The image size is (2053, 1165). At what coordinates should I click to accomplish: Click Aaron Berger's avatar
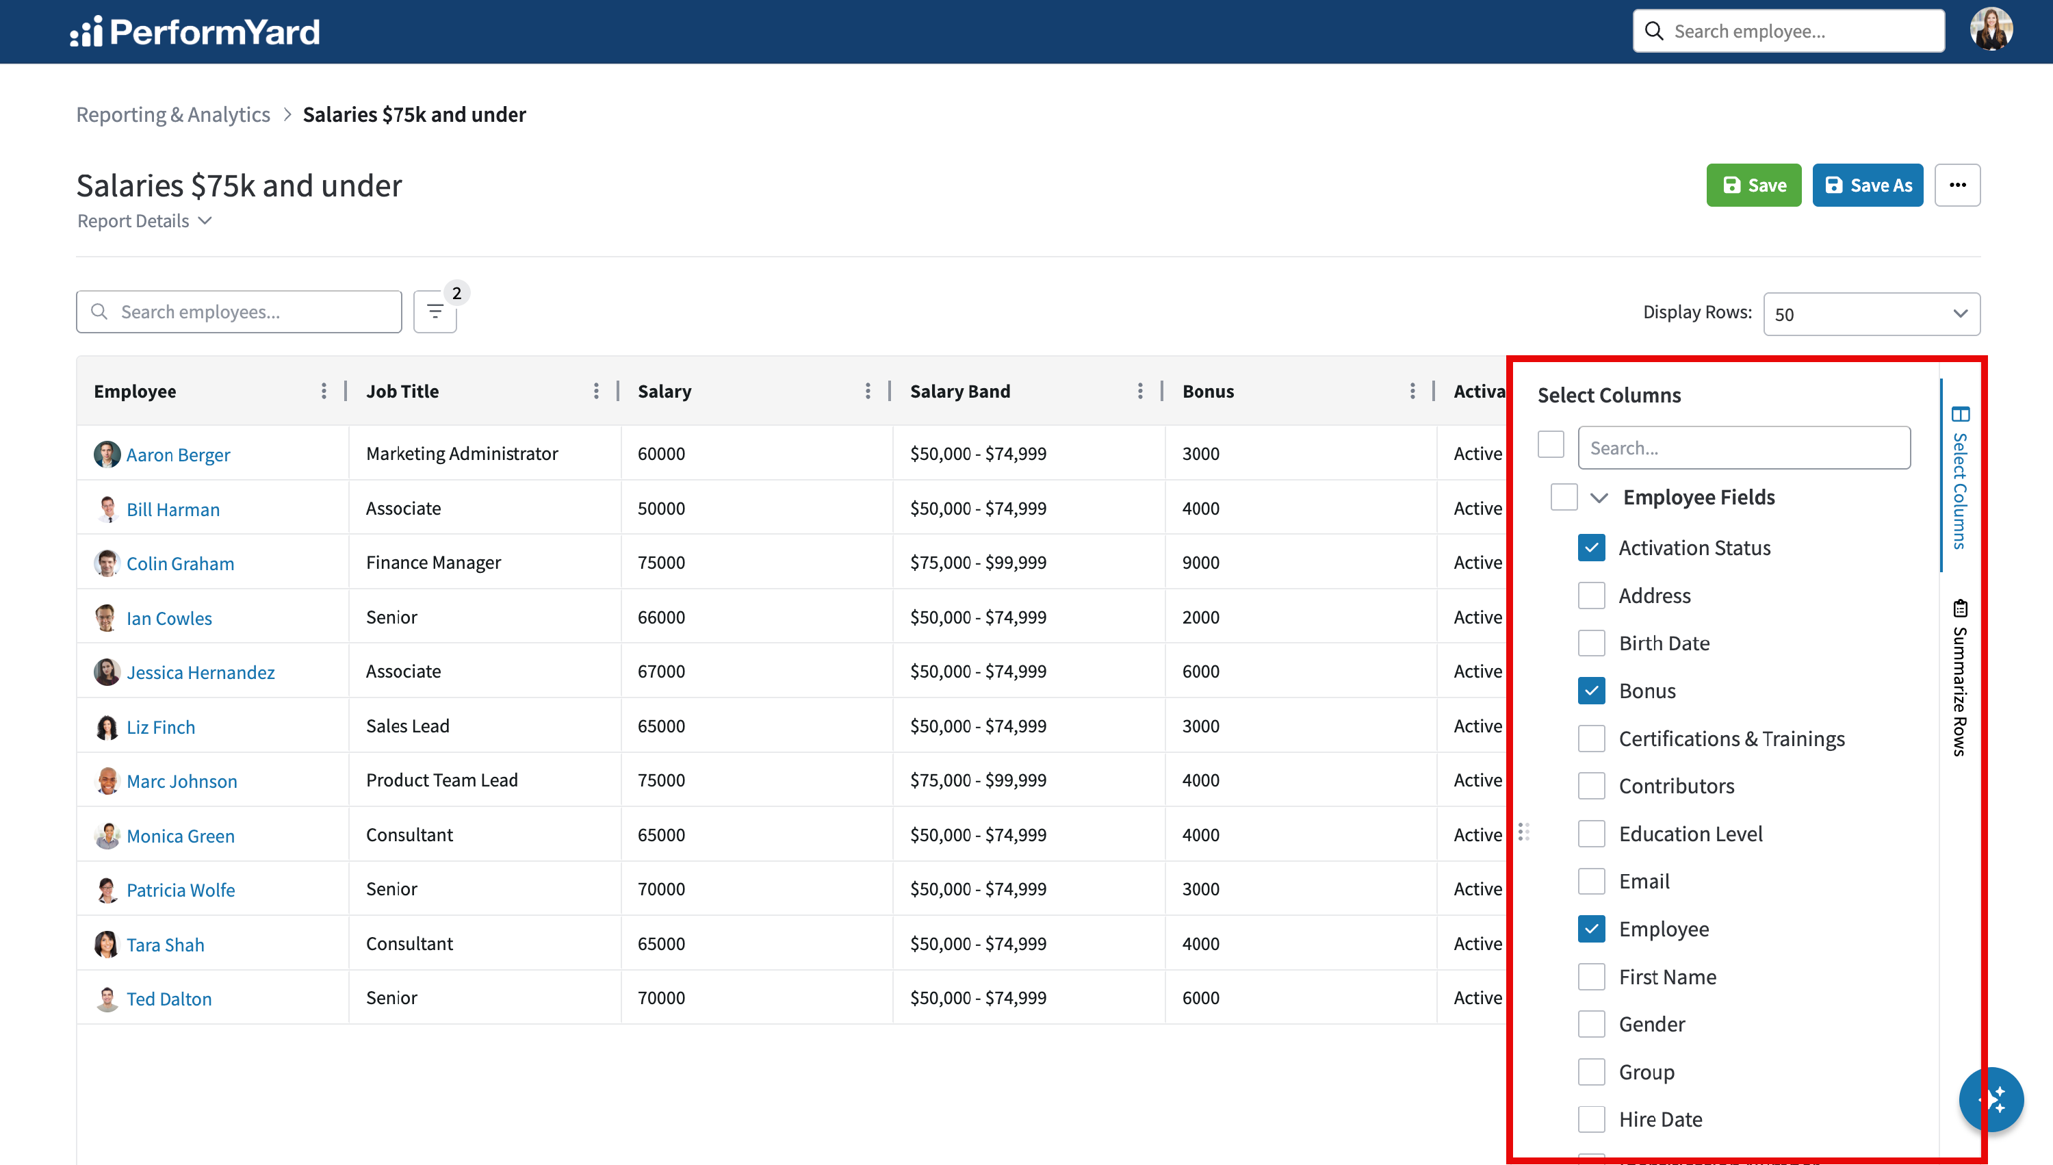click(107, 454)
